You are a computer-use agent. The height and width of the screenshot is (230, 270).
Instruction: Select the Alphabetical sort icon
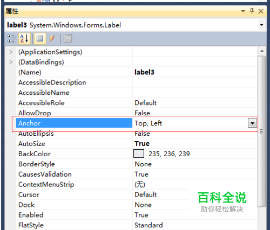(24, 39)
